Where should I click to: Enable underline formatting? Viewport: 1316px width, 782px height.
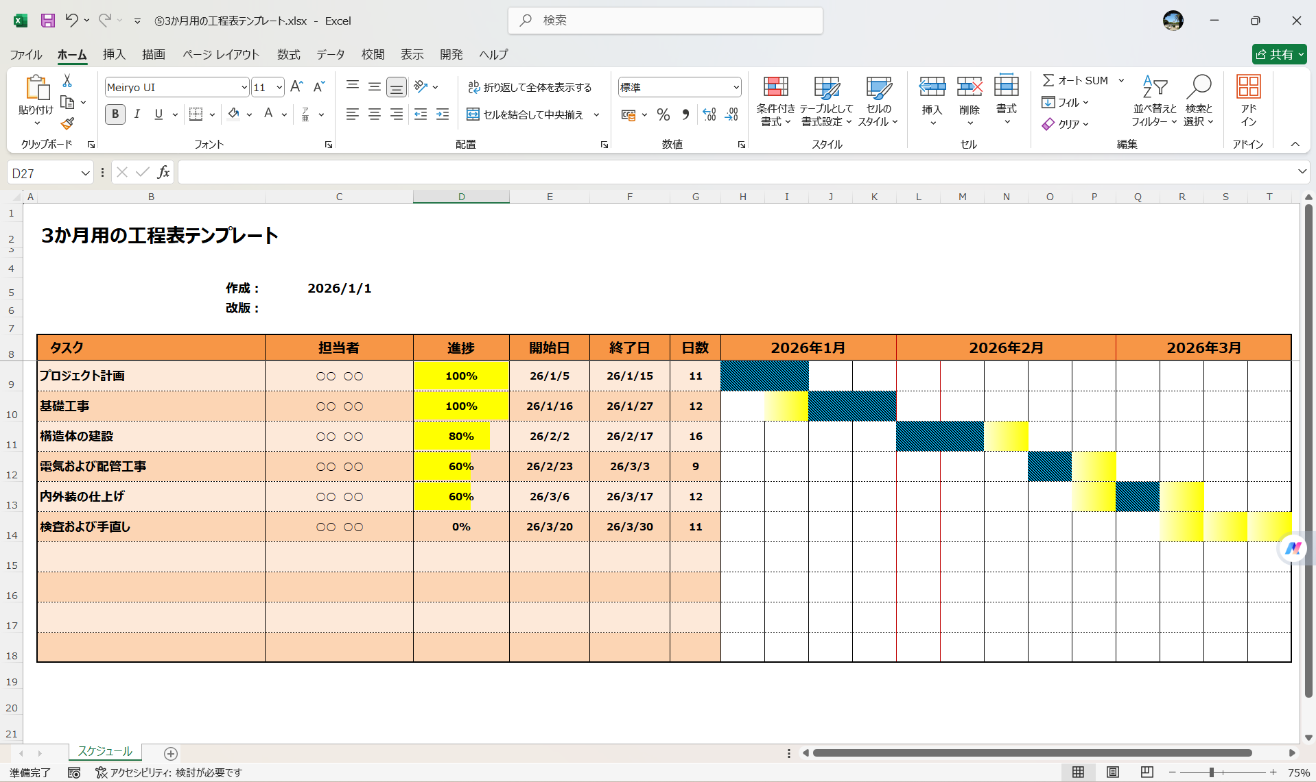(158, 114)
